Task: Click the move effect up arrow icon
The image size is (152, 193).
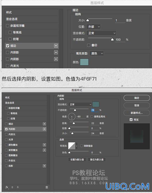Action: click(12, 187)
